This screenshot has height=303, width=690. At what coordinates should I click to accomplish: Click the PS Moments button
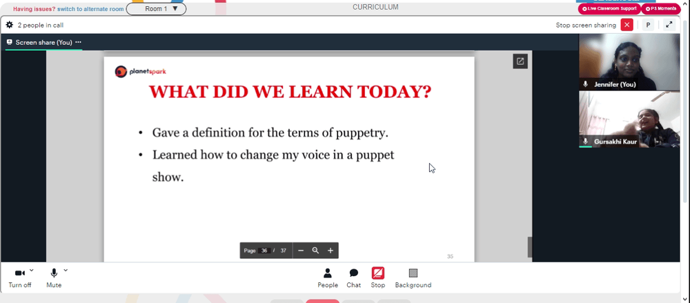tap(661, 9)
